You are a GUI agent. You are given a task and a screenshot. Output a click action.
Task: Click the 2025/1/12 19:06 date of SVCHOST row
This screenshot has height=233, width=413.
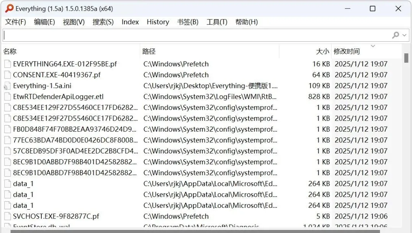click(x=361, y=217)
